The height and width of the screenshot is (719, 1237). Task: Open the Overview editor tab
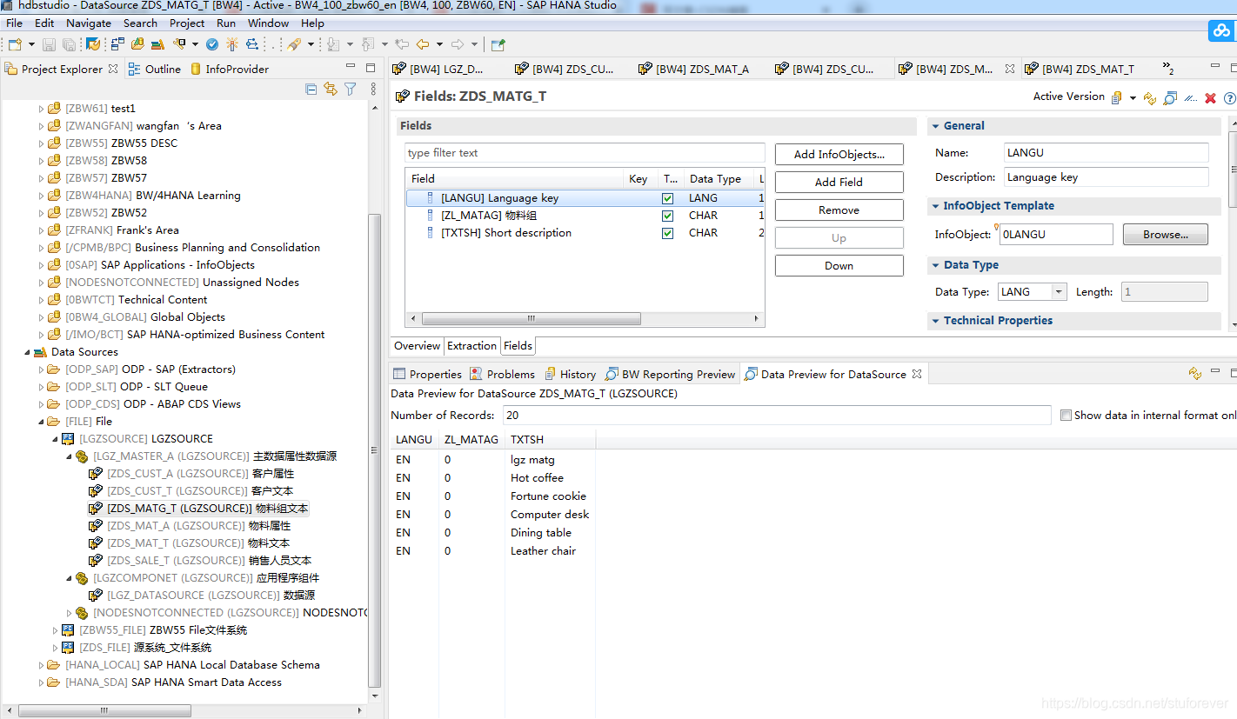[417, 346]
